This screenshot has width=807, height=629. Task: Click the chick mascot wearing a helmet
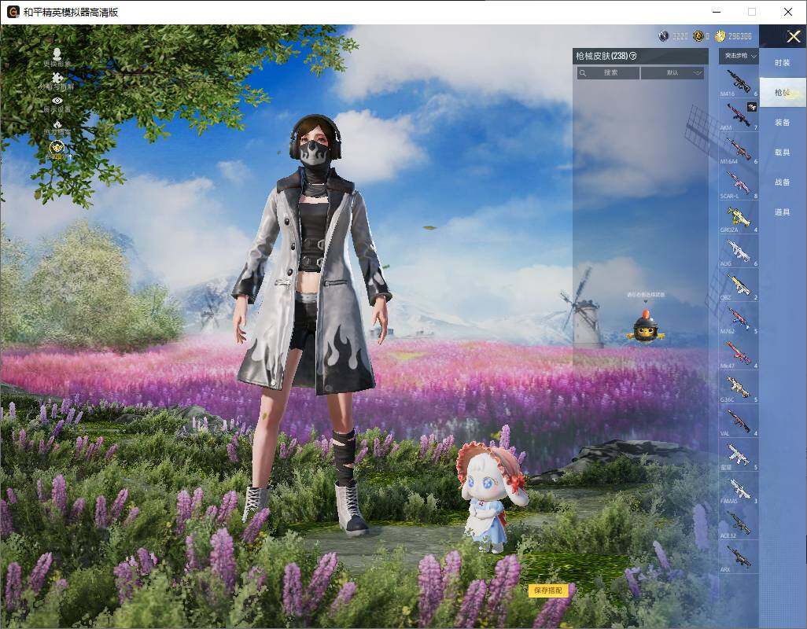(x=646, y=329)
